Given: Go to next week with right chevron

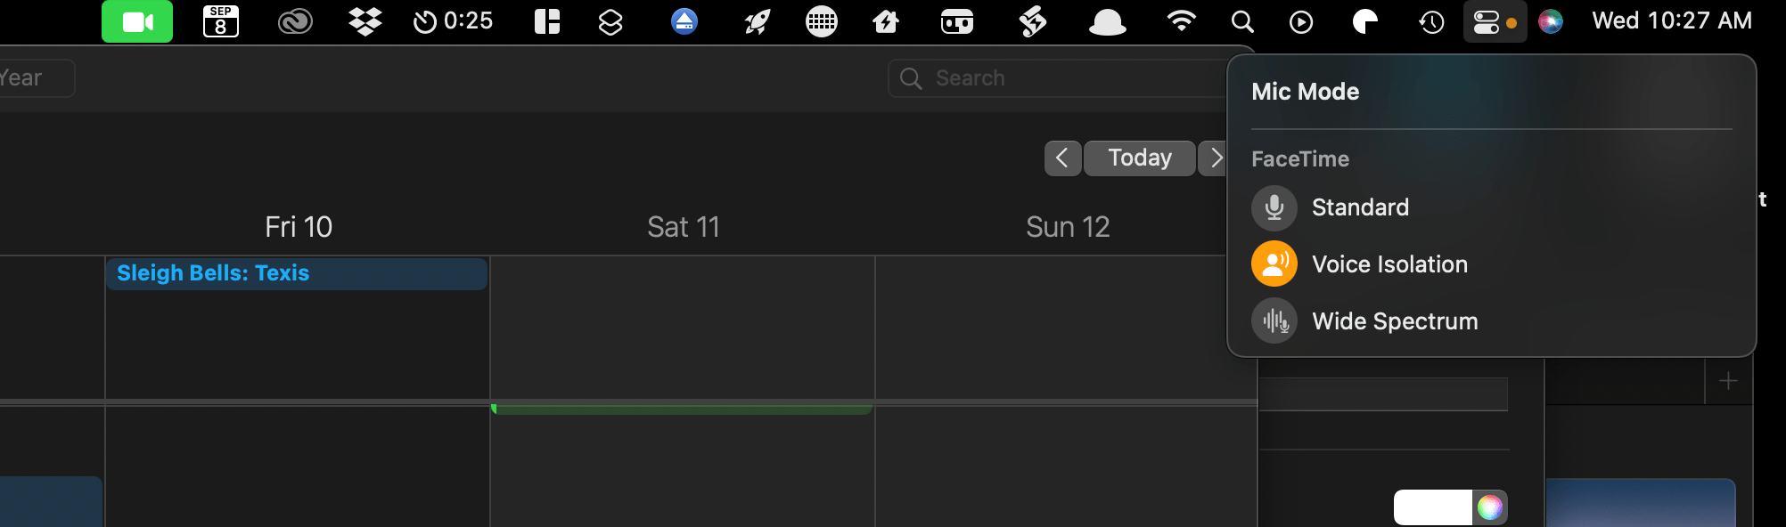Looking at the screenshot, I should click(1214, 158).
